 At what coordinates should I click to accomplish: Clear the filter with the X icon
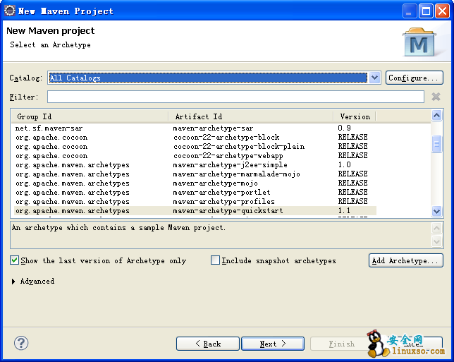point(436,97)
